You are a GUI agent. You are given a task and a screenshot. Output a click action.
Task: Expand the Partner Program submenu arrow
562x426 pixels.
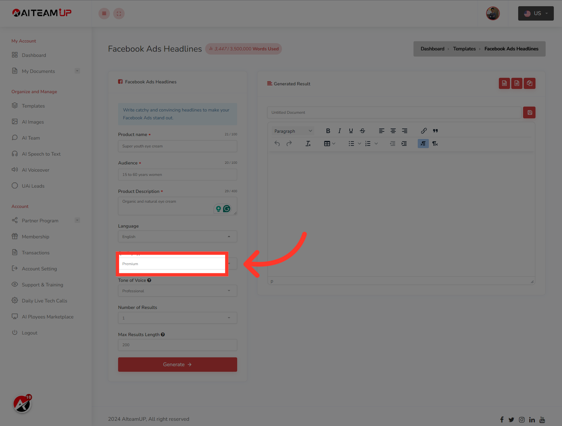tap(77, 220)
